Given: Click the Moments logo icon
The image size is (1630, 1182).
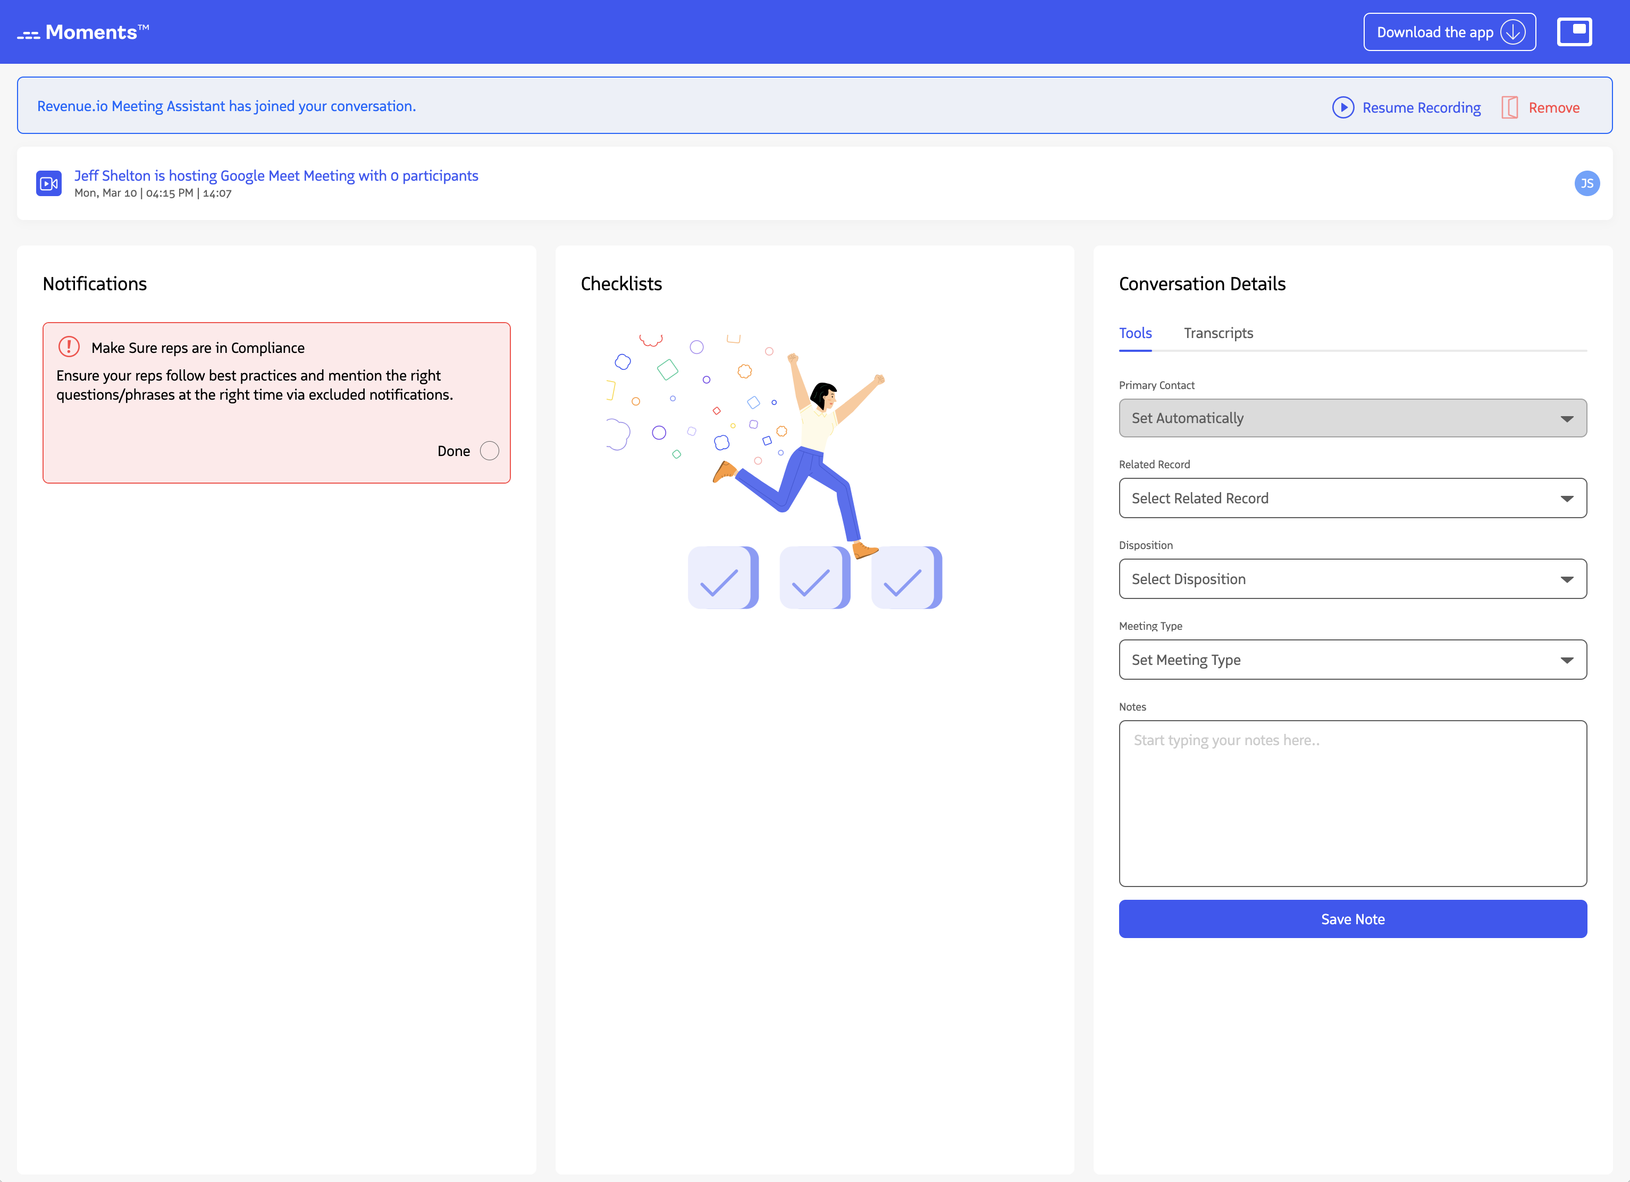Looking at the screenshot, I should [x=29, y=34].
